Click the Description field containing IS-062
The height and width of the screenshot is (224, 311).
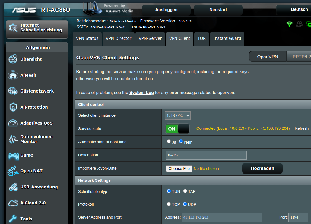point(206,155)
